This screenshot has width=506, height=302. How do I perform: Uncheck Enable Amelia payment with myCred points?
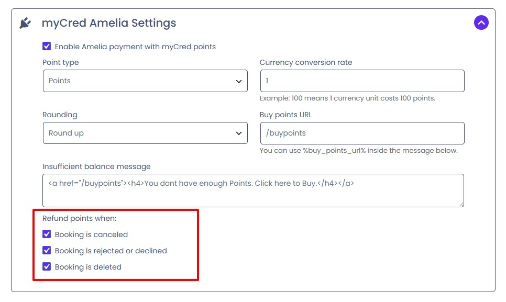pyautogui.click(x=47, y=46)
